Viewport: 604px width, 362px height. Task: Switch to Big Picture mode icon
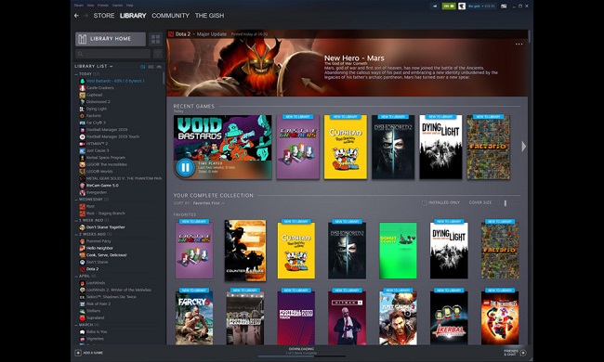tap(504, 6)
